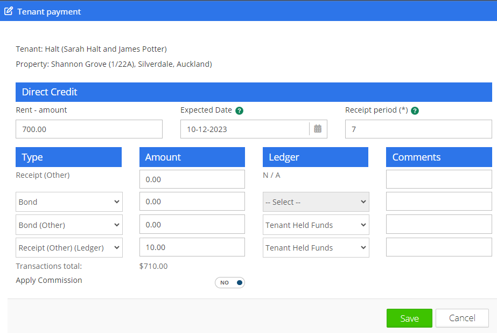Click the comments field in Receipt (Other) row

tap(439, 179)
